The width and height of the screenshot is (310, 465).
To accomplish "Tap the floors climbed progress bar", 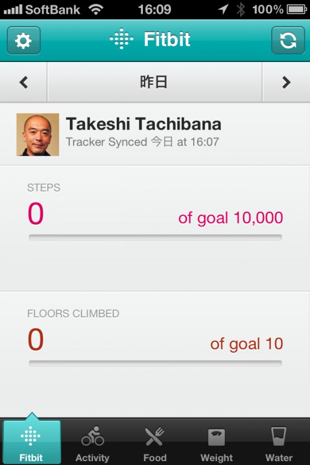I will tap(156, 363).
